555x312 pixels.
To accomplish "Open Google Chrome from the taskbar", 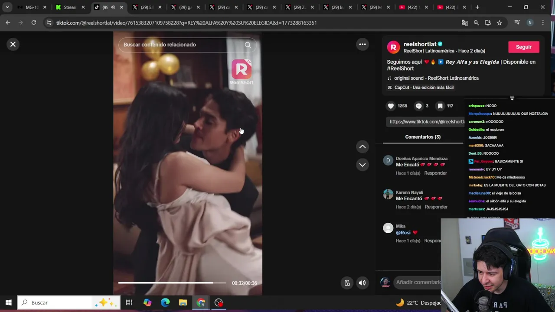I will (201, 302).
